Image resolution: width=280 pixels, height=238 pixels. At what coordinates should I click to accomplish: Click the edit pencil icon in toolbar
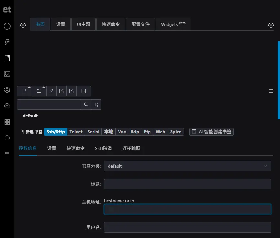(51, 91)
